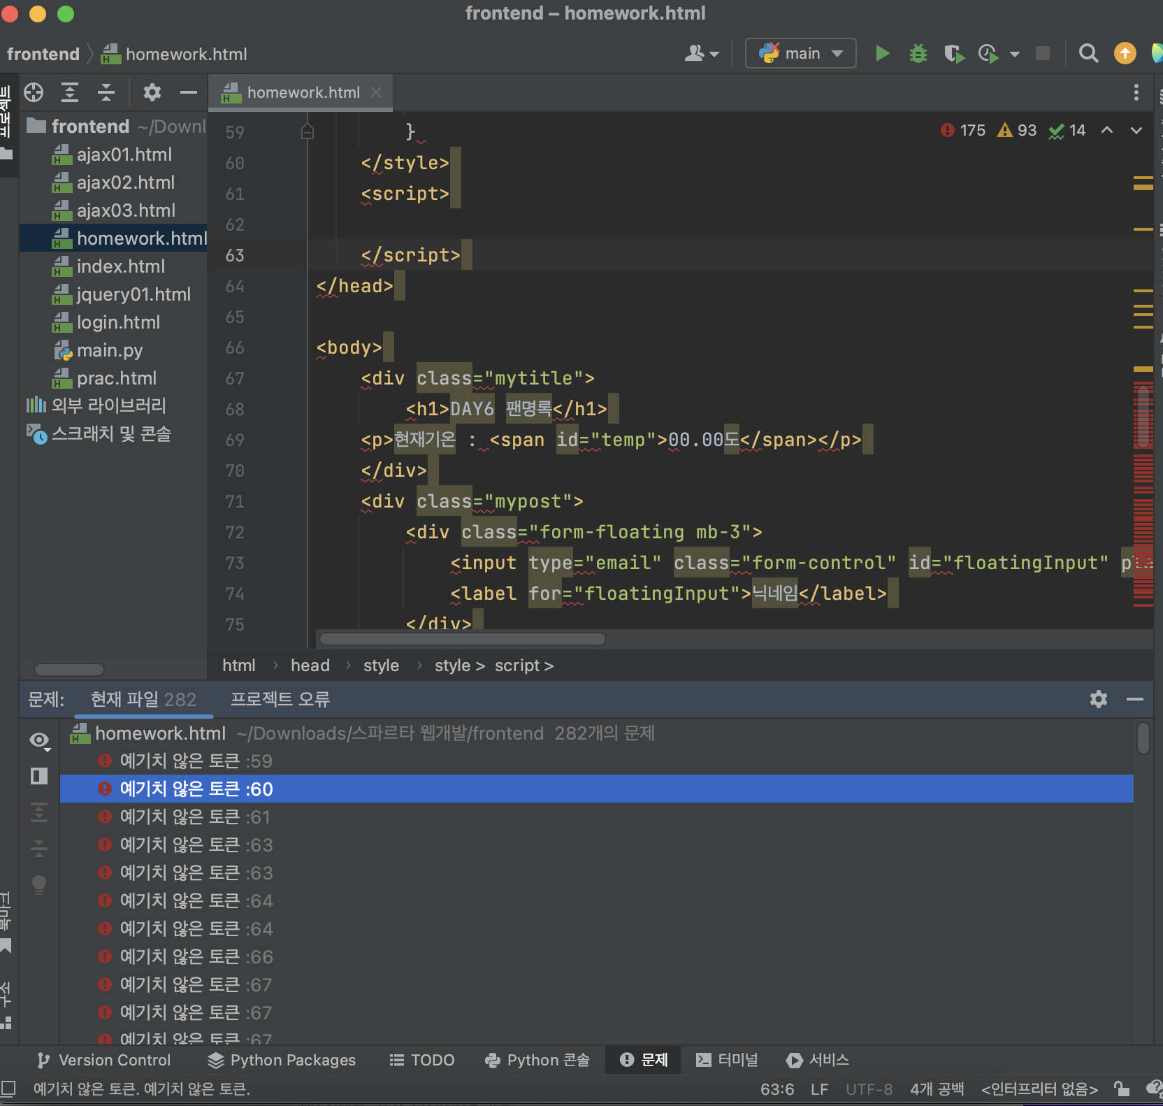Image resolution: width=1163 pixels, height=1106 pixels.
Task: Expand all items in project tree
Action: 70,92
